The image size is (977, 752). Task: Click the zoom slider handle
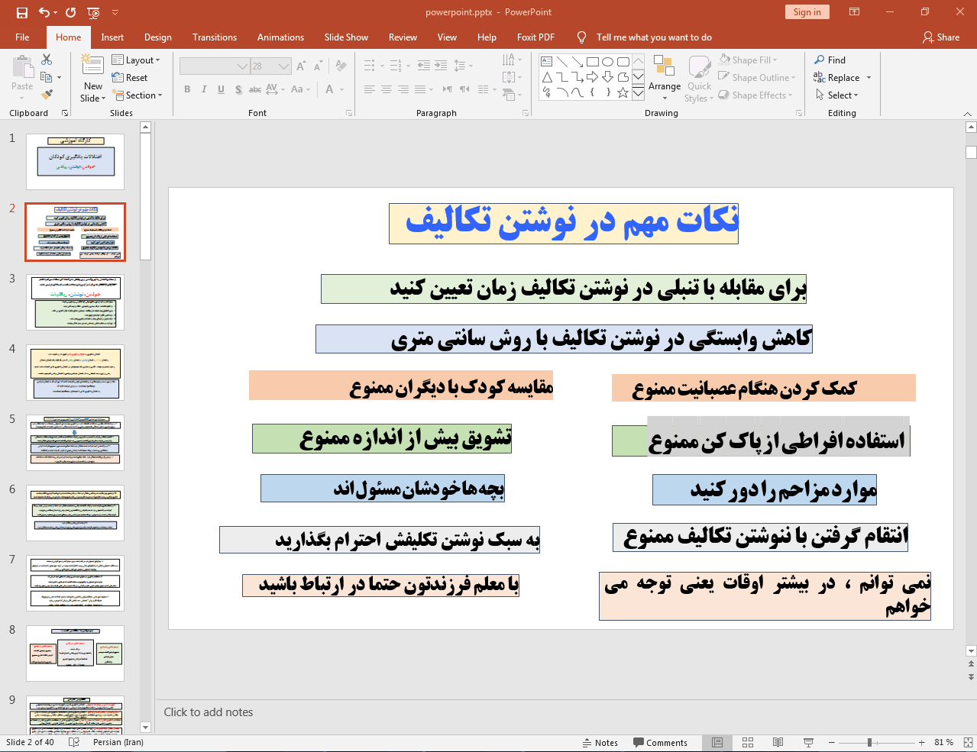(869, 742)
